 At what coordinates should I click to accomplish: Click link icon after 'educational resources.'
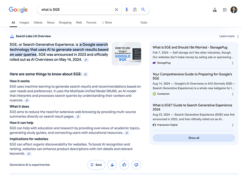click(x=127, y=133)
